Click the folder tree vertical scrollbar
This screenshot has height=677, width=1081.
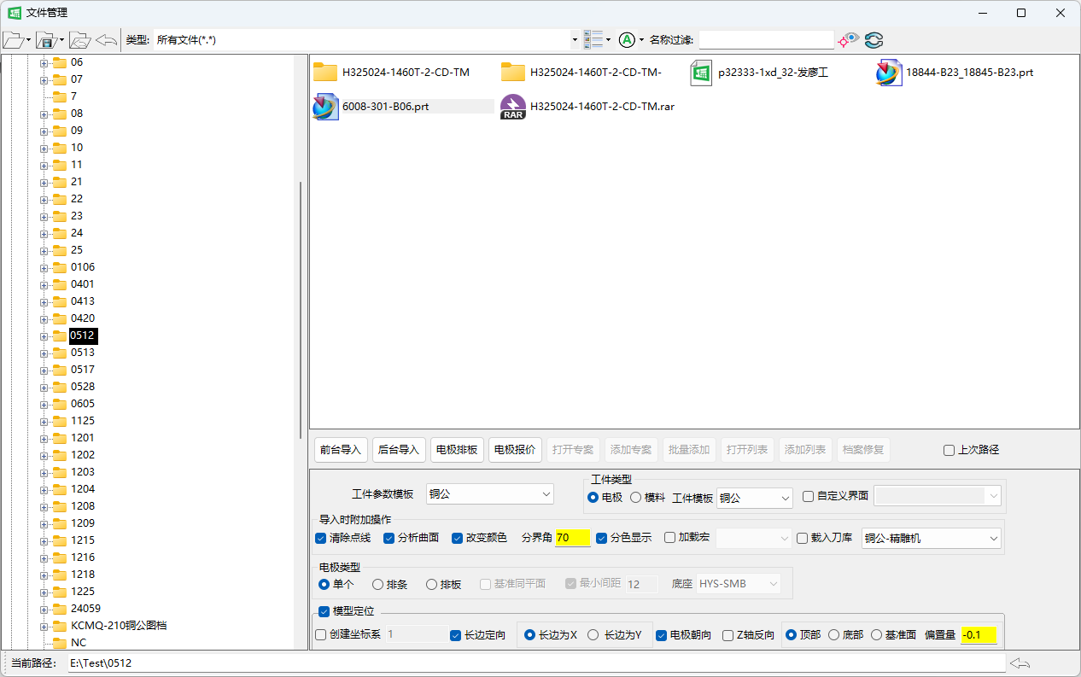coord(300,310)
